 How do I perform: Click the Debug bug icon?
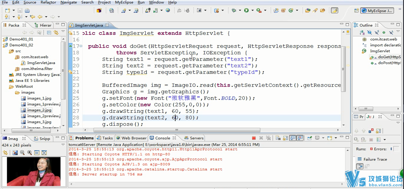point(234,11)
